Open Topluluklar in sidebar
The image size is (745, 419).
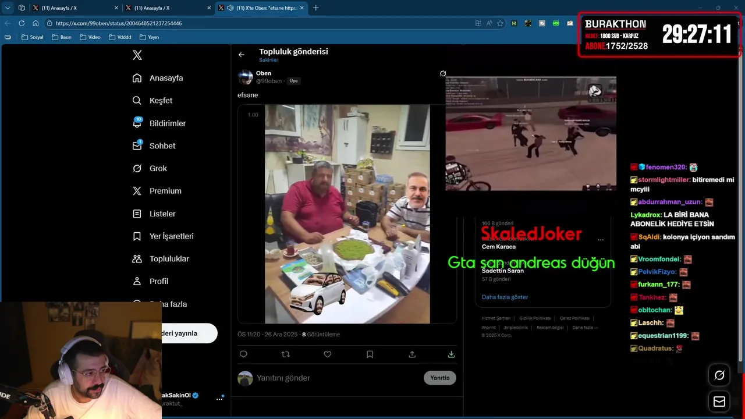(161, 259)
